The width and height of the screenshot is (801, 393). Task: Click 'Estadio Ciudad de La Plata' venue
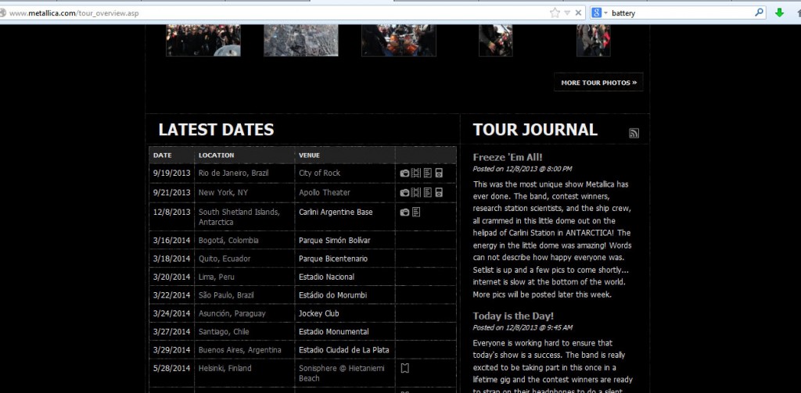point(344,350)
